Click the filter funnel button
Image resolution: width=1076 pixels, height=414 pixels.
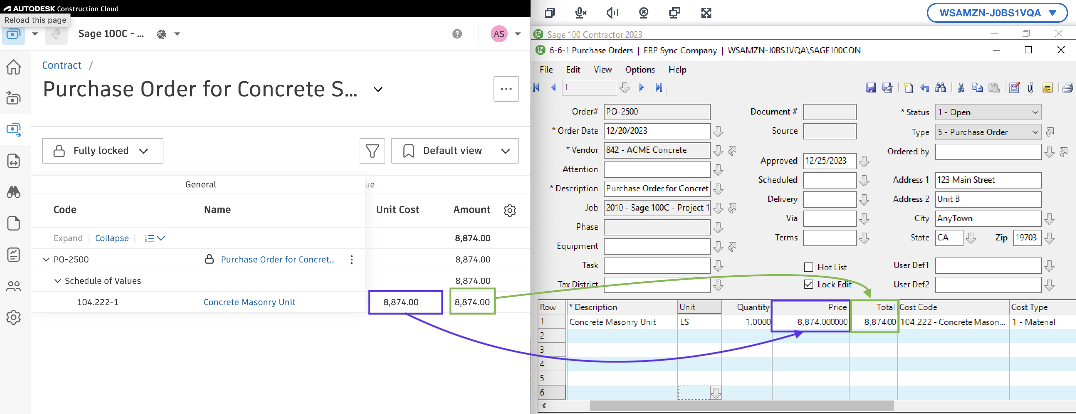pos(372,151)
